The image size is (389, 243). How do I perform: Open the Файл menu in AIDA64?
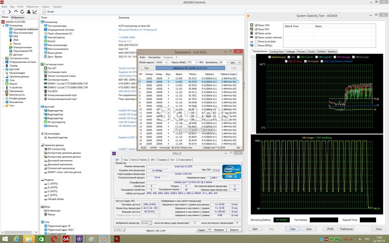(x=4, y=7)
